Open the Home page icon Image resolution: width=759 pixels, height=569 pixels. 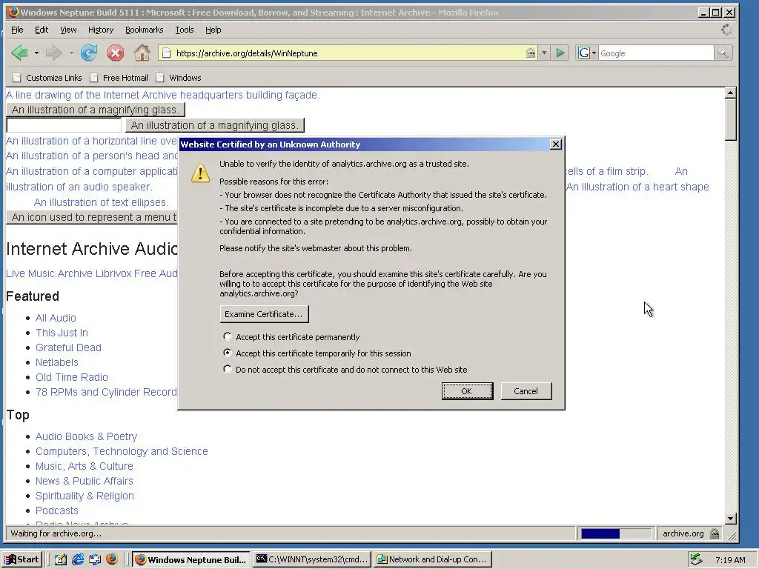tap(142, 53)
